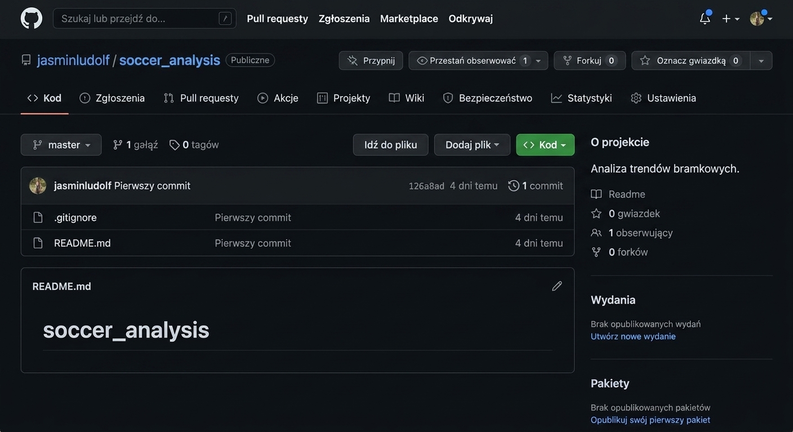Open the GitHub homepage via the Octocat logo
Screen dimensions: 793x432
(x=32, y=19)
